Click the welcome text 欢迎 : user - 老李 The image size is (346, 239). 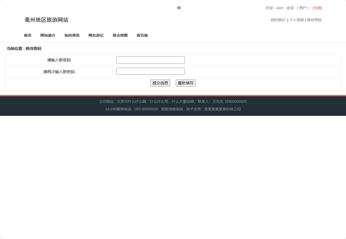point(280,8)
